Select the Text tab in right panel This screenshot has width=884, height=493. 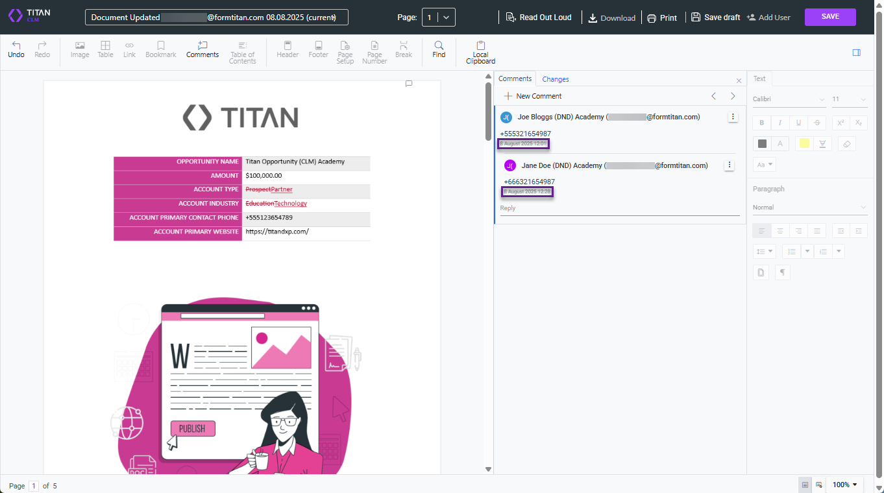pyautogui.click(x=759, y=78)
